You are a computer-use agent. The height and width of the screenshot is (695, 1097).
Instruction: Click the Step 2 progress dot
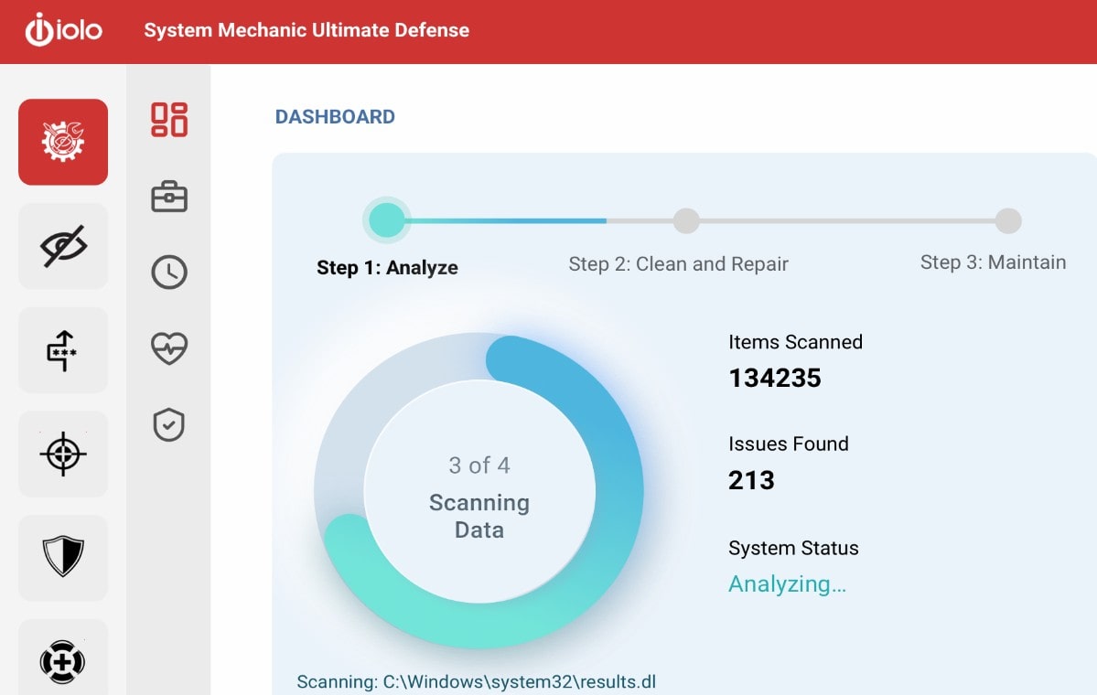coord(686,221)
